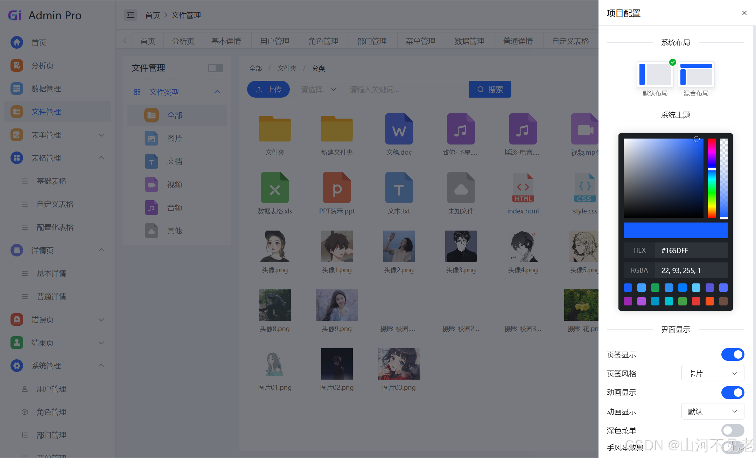Click the 搜索 search button
756x458 pixels.
pos(490,90)
